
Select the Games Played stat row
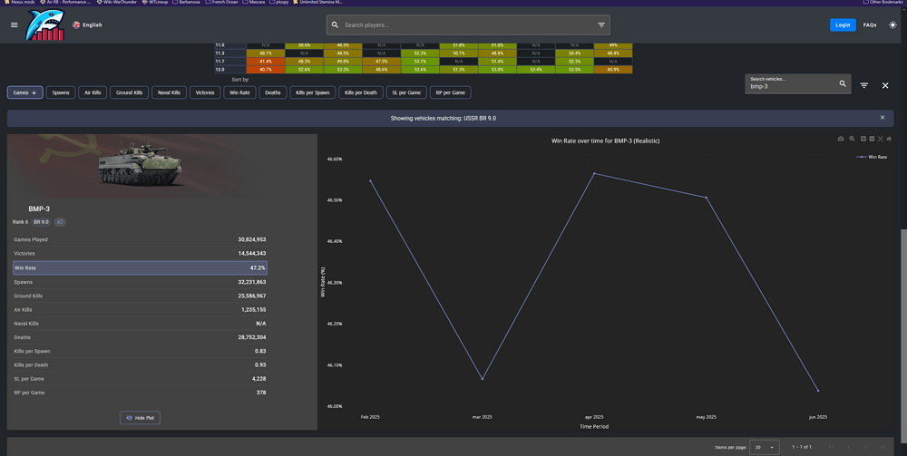pos(140,239)
